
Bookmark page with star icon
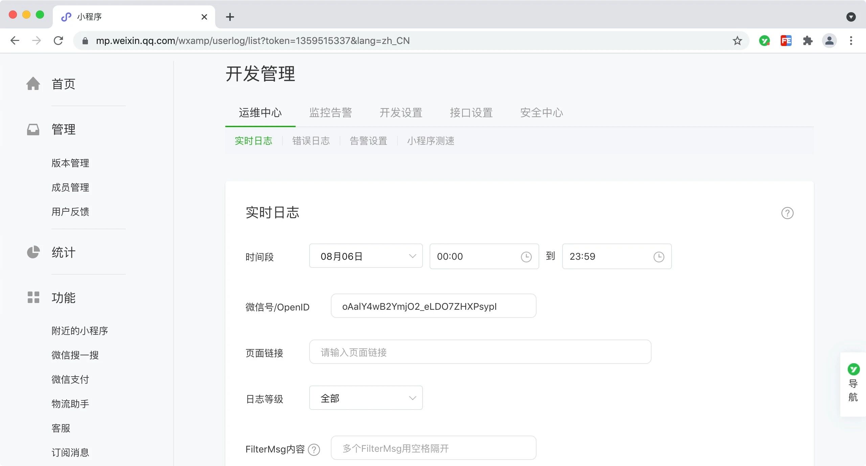(x=737, y=41)
